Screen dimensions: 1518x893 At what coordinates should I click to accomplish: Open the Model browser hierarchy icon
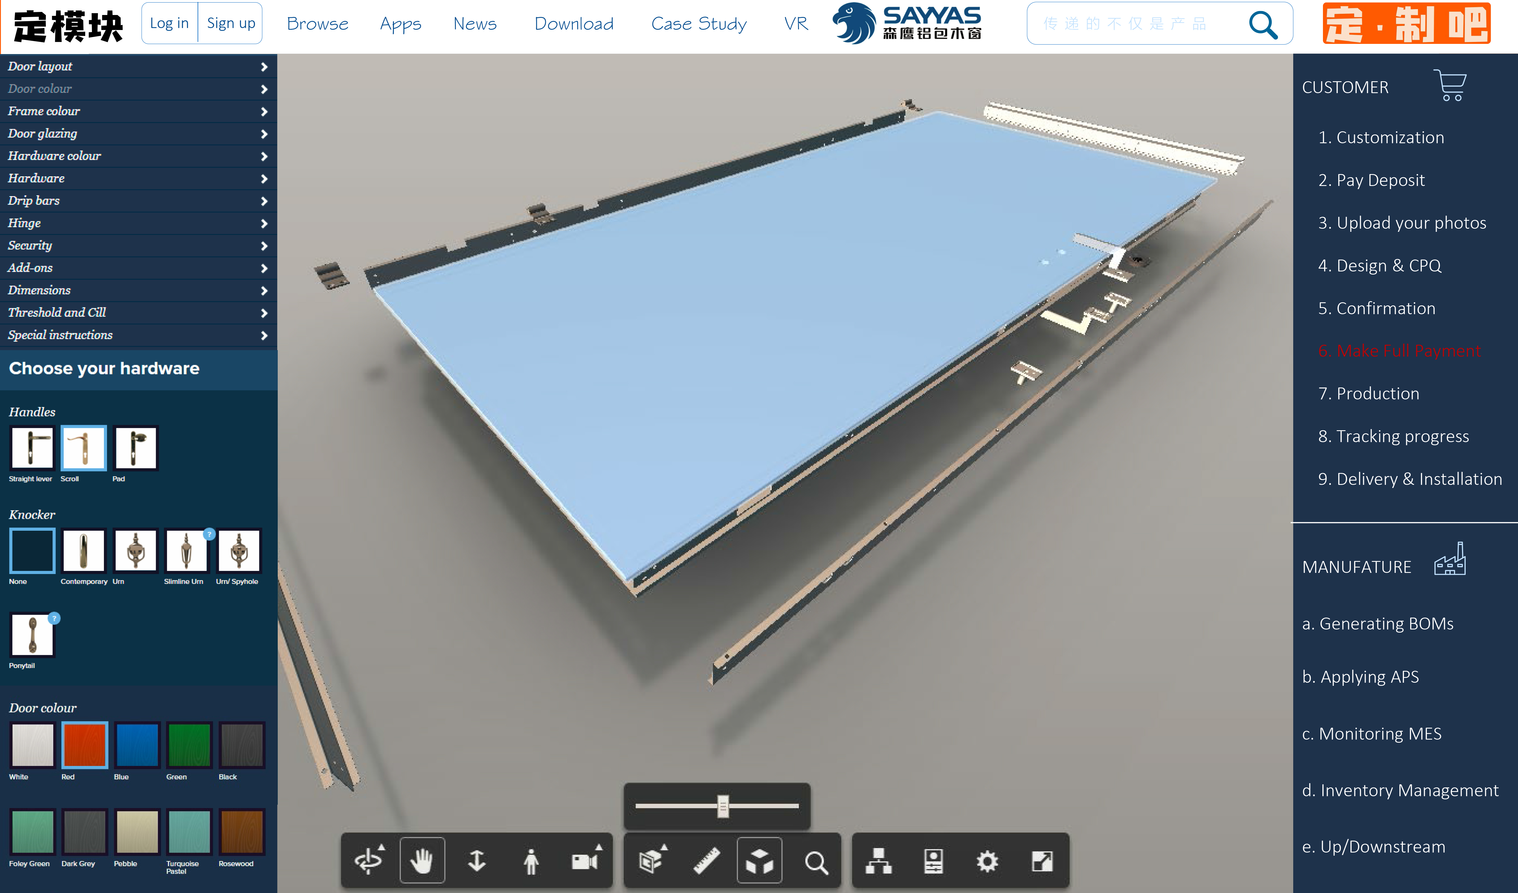(x=879, y=860)
